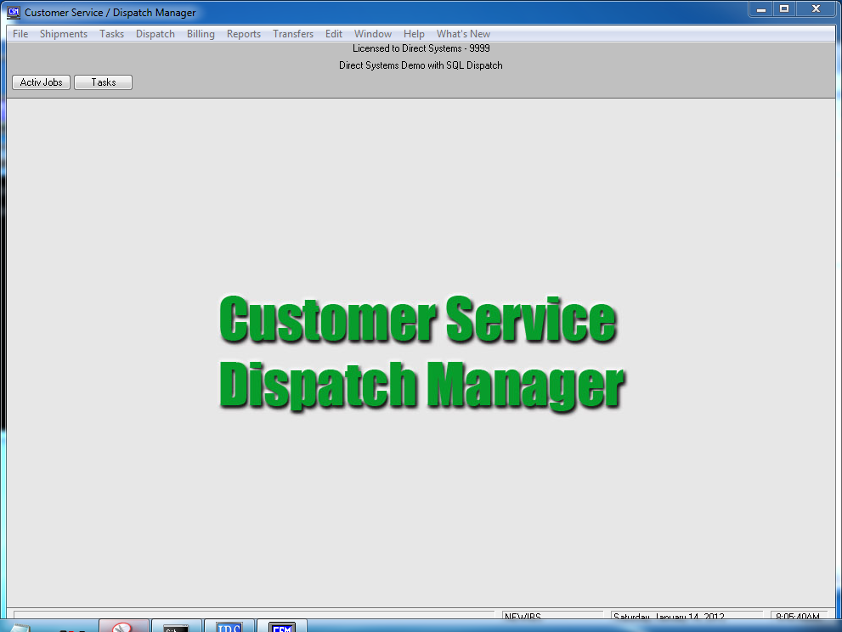The height and width of the screenshot is (632, 842).
Task: Open the Transfers menu
Action: coord(293,34)
